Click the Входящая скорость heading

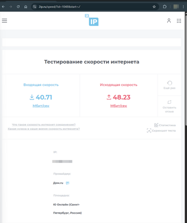41,85
